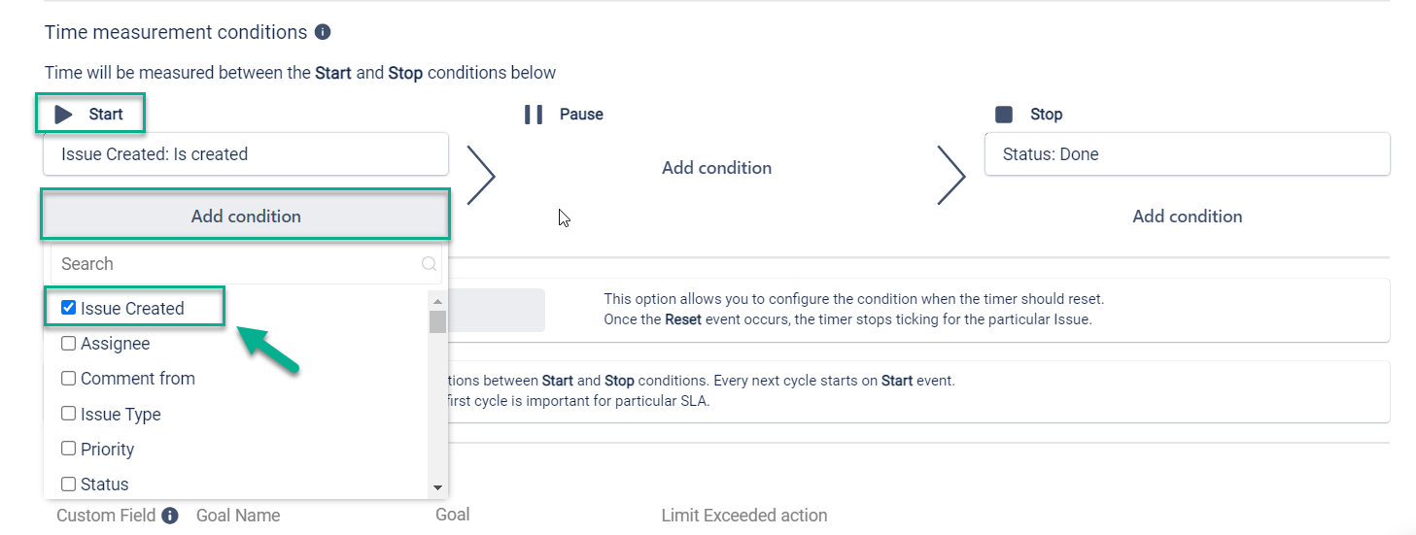Viewport: 1416px width, 535px height.
Task: Click the Pause bars icon
Action: tap(534, 115)
